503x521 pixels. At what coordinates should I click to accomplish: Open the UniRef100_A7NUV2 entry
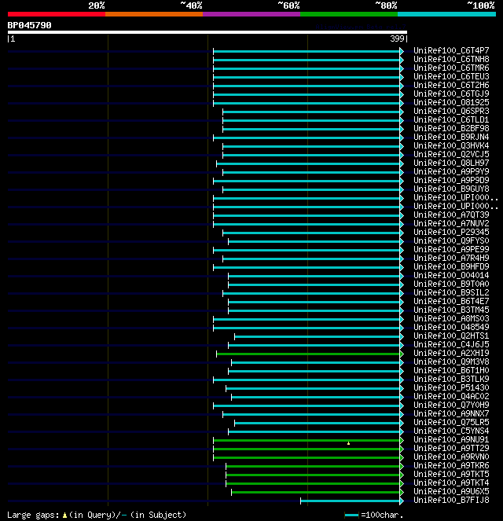click(x=451, y=223)
